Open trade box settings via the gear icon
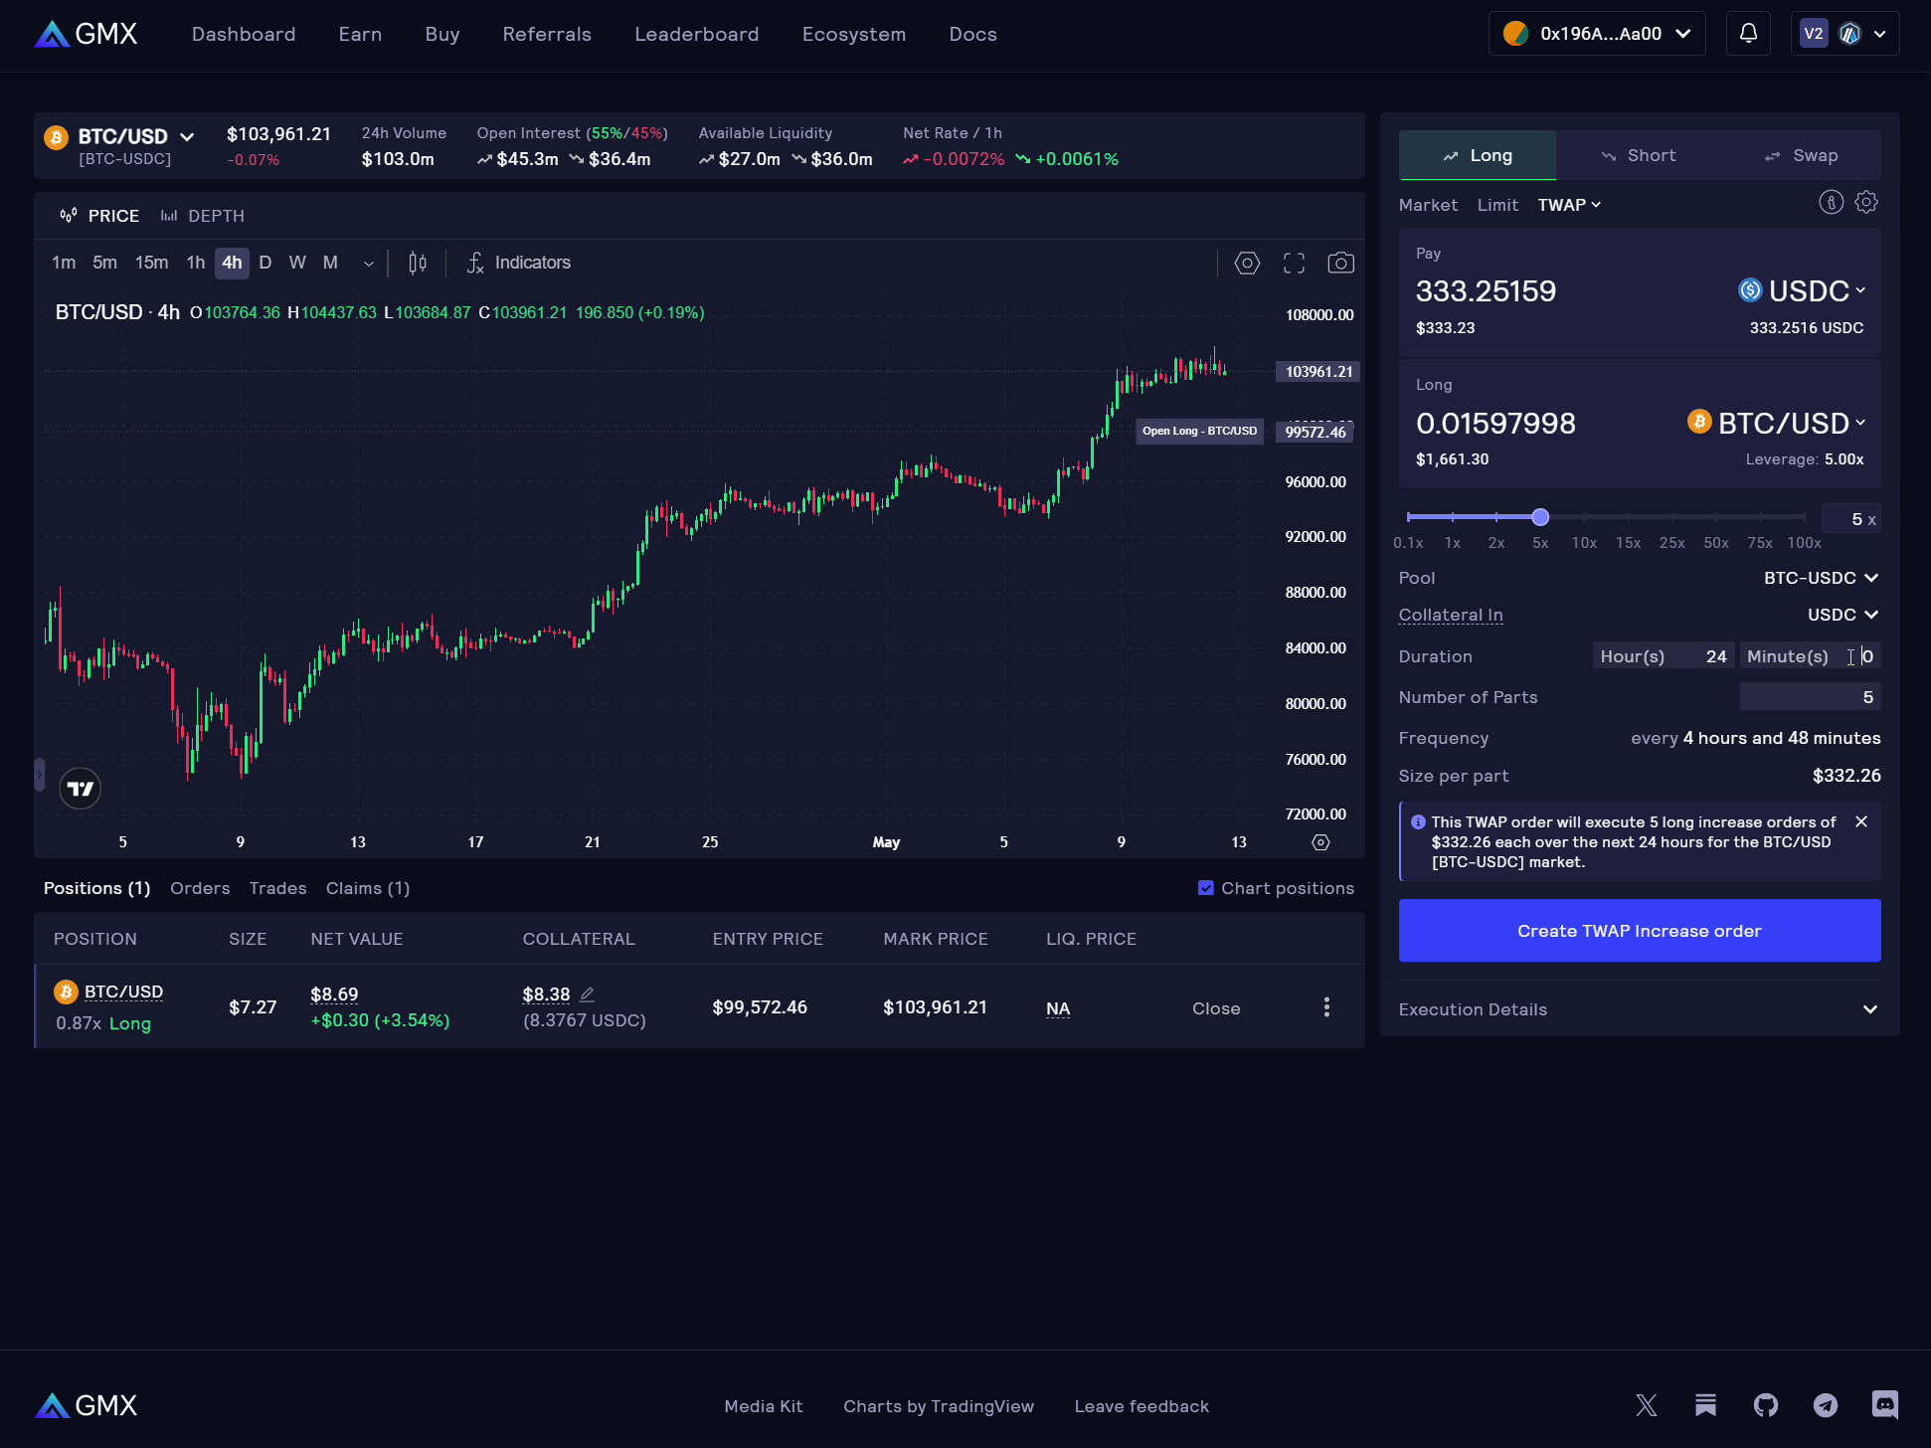 [x=1866, y=202]
